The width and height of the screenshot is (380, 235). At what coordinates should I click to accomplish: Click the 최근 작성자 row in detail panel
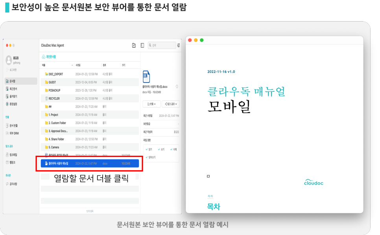(x=161, y=132)
